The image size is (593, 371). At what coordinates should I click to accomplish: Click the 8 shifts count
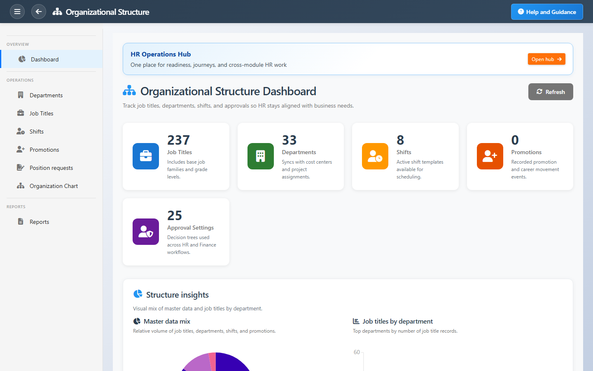pos(400,140)
